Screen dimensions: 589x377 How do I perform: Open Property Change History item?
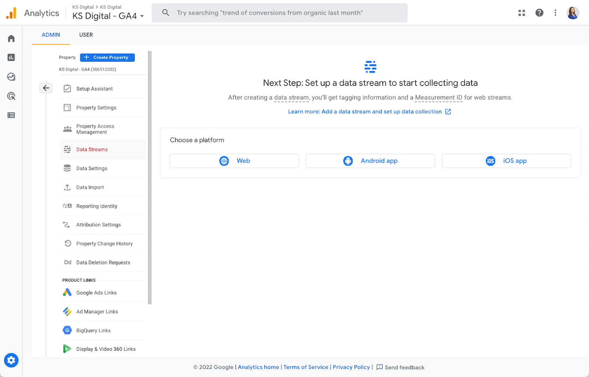(x=103, y=243)
